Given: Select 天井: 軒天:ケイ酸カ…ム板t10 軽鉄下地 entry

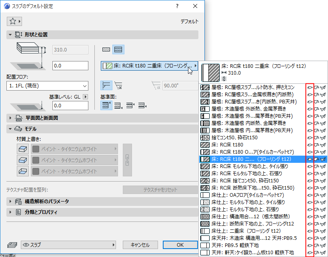Looking at the screenshot, I should pyautogui.click(x=252, y=253).
